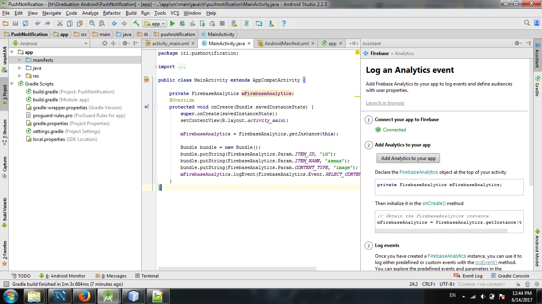The image size is (542, 304).
Task: Open the app run configuration dropdown
Action: click(155, 24)
